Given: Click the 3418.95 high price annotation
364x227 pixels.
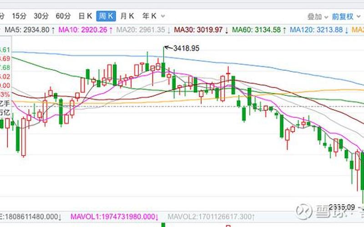Looking at the screenshot, I should coord(186,48).
